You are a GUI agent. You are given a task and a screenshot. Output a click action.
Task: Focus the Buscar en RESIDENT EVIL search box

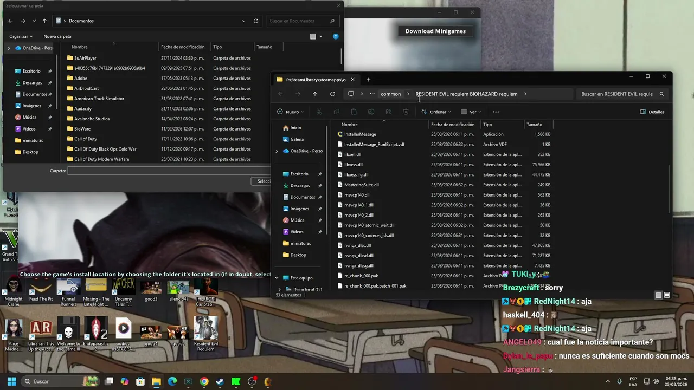click(622, 94)
